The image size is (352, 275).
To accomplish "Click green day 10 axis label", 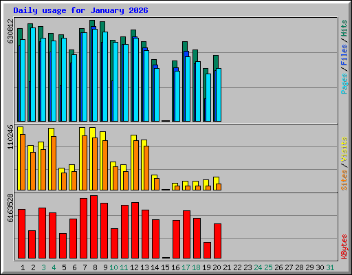I will [x=113, y=267].
